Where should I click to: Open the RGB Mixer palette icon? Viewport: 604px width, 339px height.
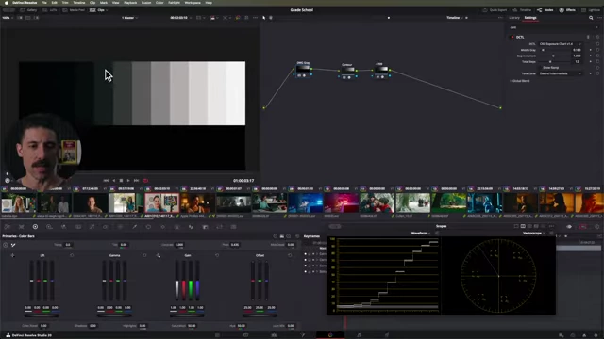pyautogui.click(x=63, y=227)
